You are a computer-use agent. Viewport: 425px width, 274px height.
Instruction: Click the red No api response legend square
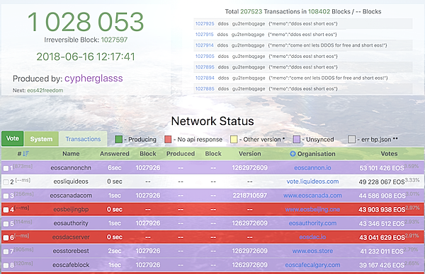[x=168, y=139]
